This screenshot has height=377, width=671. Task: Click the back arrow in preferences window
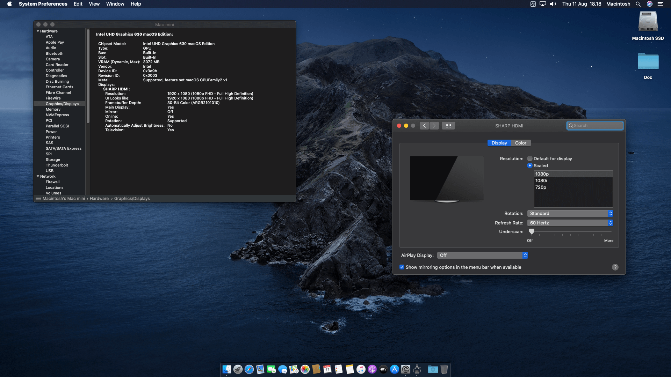[x=424, y=126]
